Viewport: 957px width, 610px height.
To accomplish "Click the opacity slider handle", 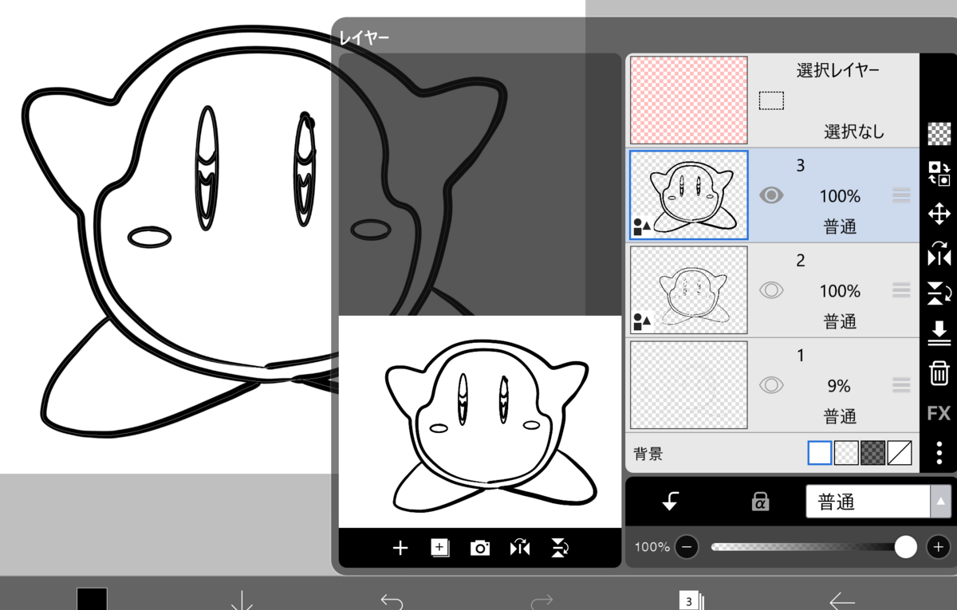I will pyautogui.click(x=905, y=547).
